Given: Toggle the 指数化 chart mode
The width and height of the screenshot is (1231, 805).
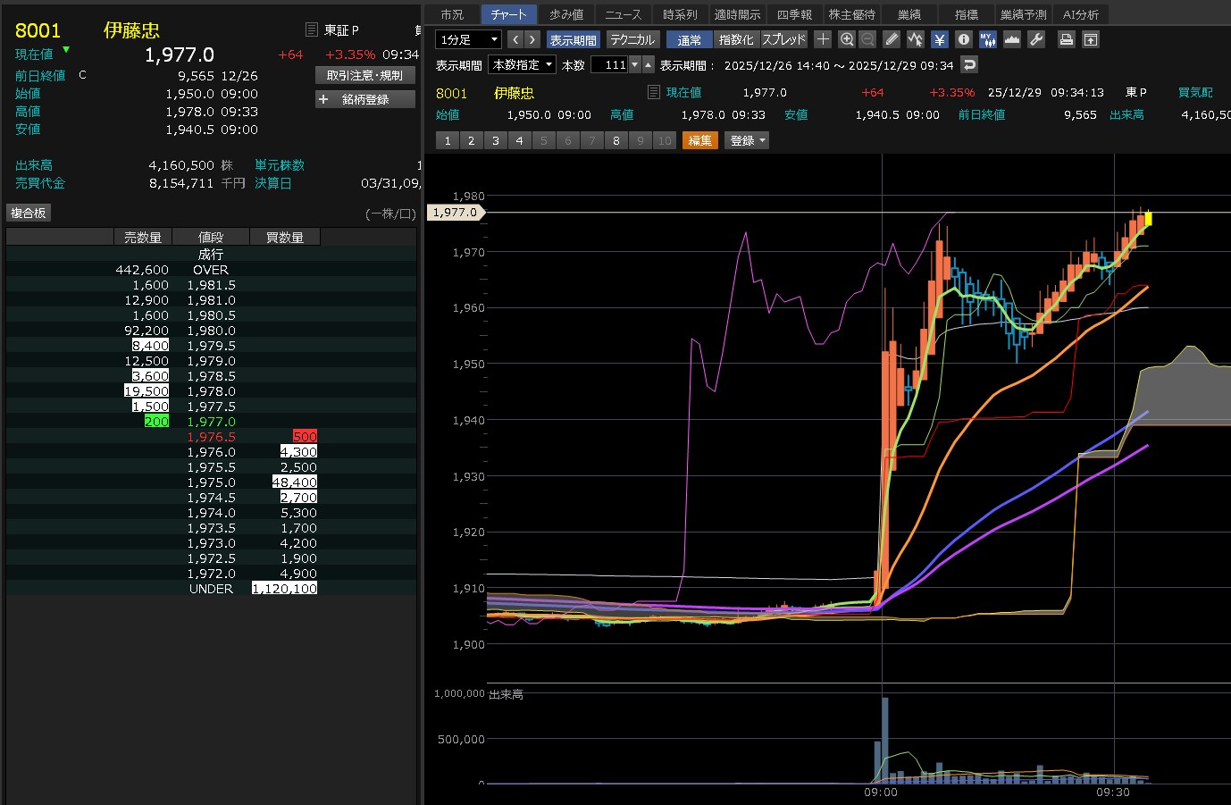Looking at the screenshot, I should tap(736, 39).
